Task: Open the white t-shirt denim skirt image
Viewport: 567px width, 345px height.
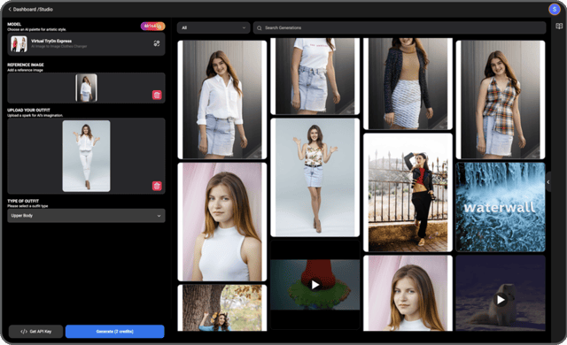Action: point(315,76)
